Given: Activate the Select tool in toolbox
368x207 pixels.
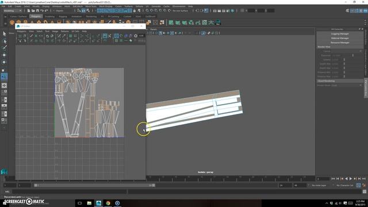Looking at the screenshot, I should [x=4, y=34].
